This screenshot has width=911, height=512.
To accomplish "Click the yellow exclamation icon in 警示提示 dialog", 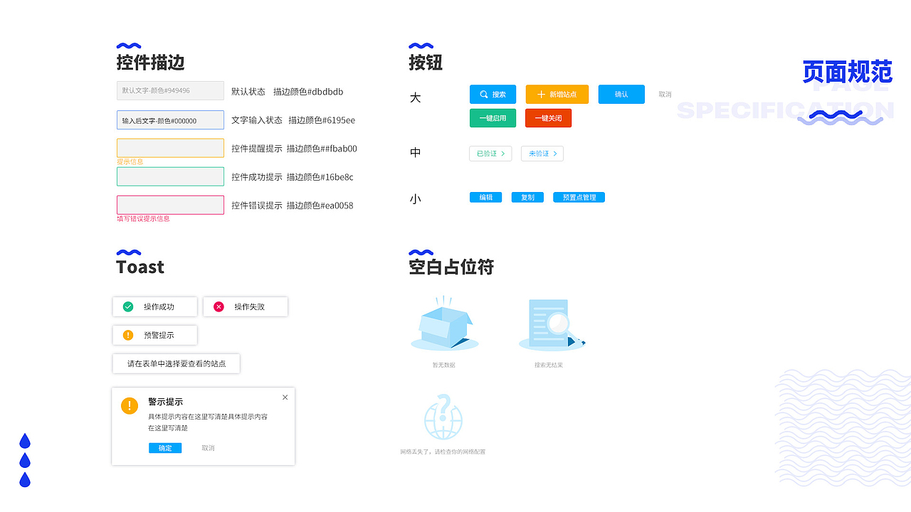I will point(129,406).
